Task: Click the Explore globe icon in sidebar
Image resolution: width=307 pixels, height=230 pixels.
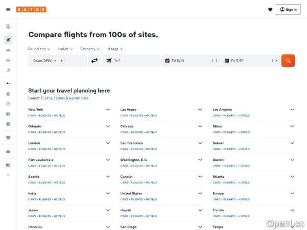Action: click(x=8, y=94)
